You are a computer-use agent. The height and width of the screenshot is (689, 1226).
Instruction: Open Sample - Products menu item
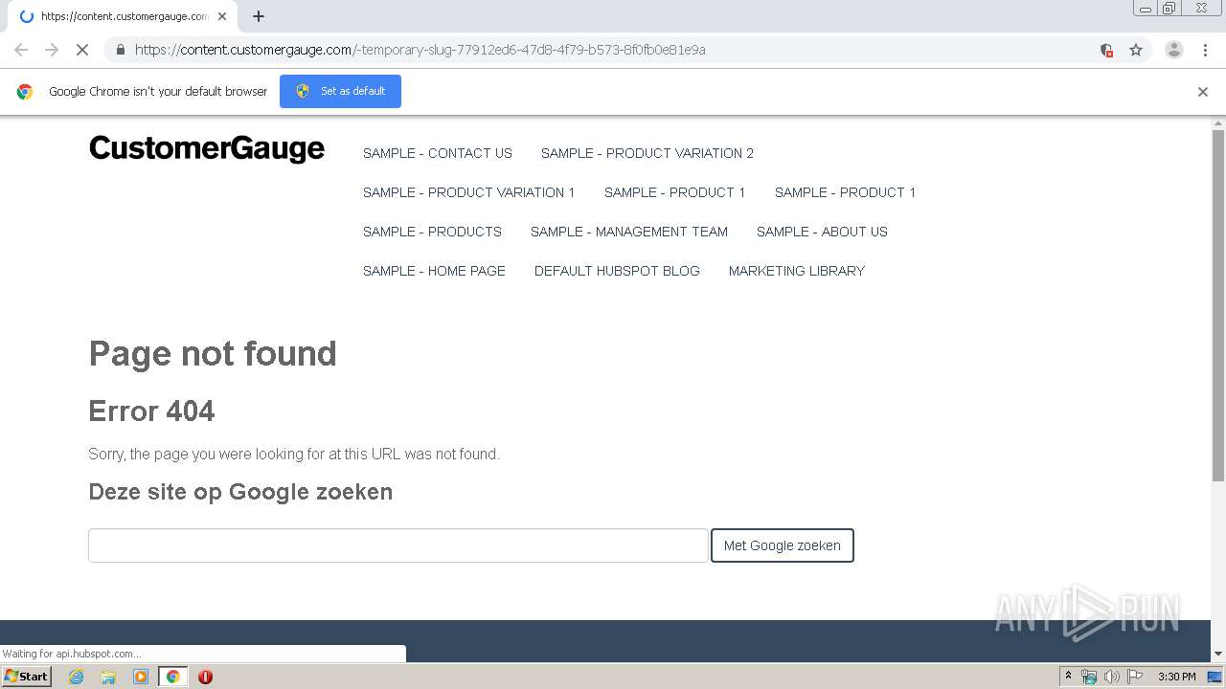pos(433,232)
